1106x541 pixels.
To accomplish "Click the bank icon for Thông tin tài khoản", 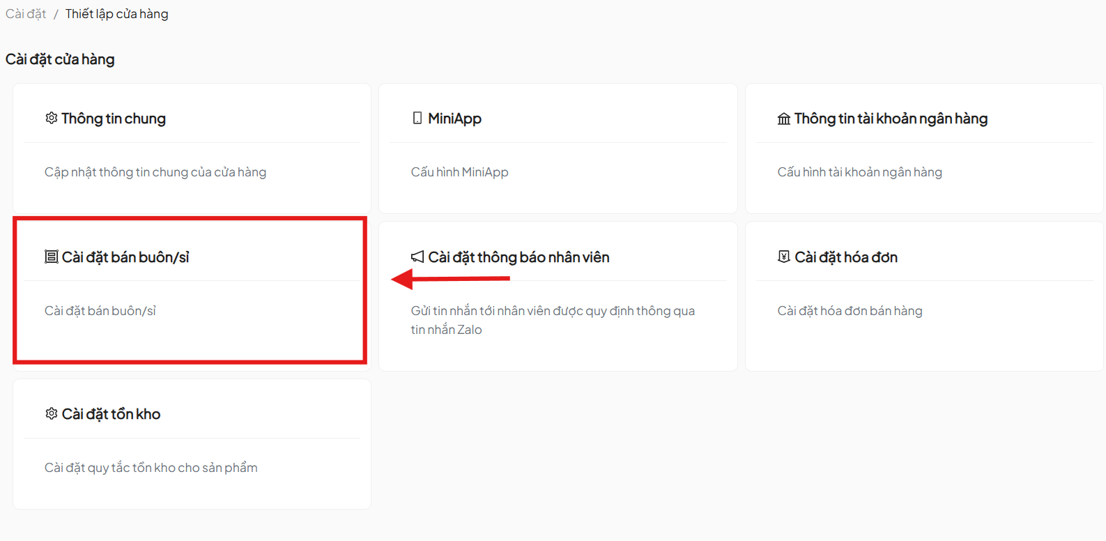I will pos(783,119).
